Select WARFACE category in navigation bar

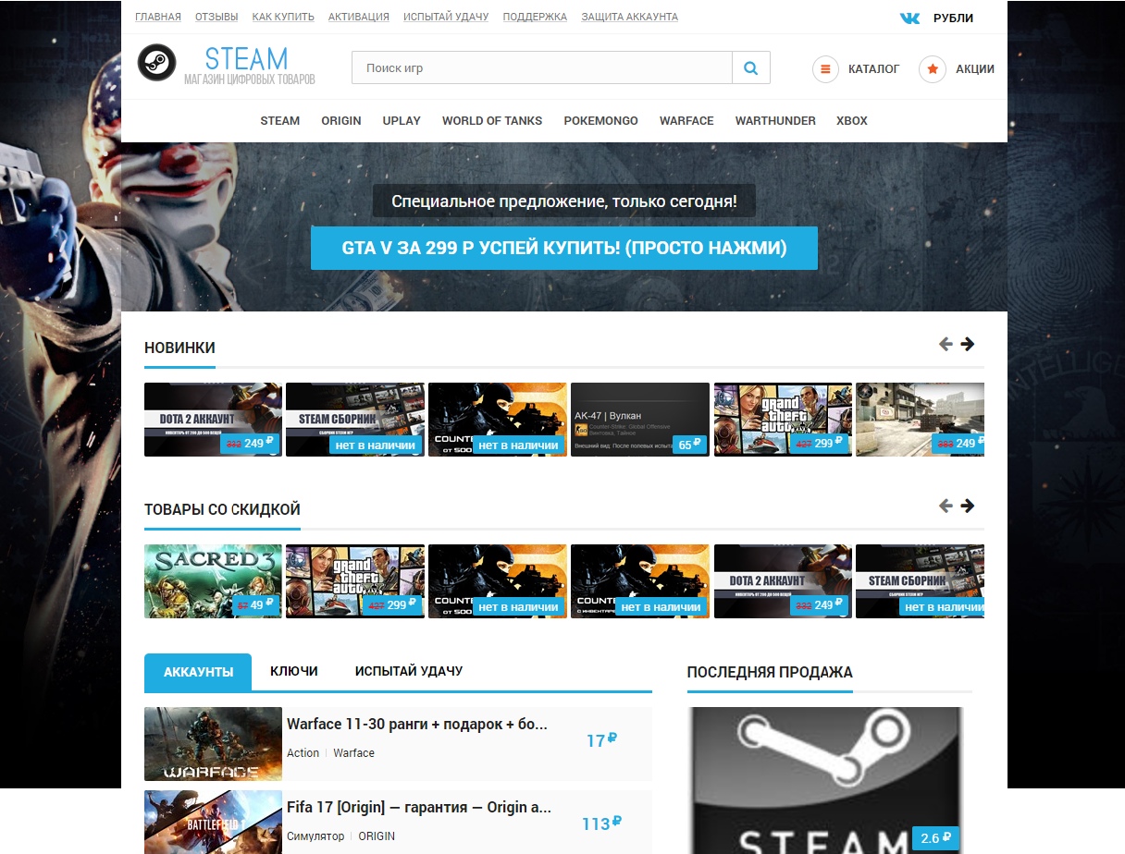(x=686, y=121)
